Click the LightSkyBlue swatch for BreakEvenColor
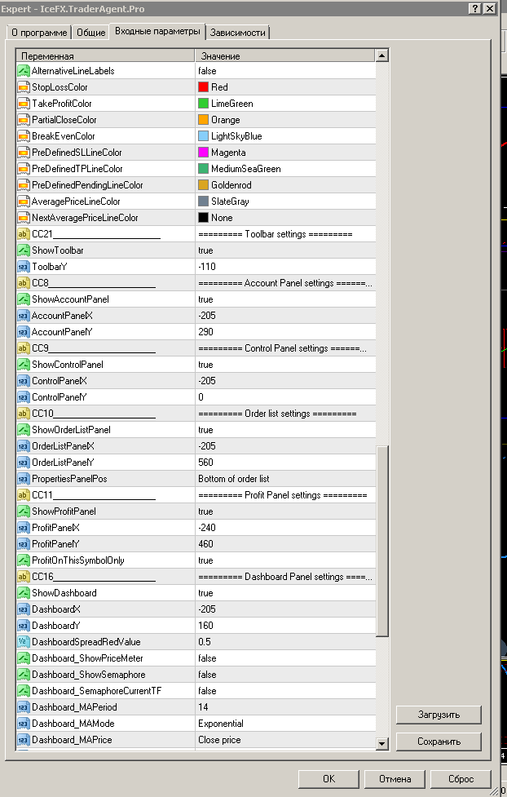507x797 pixels. 203,135
